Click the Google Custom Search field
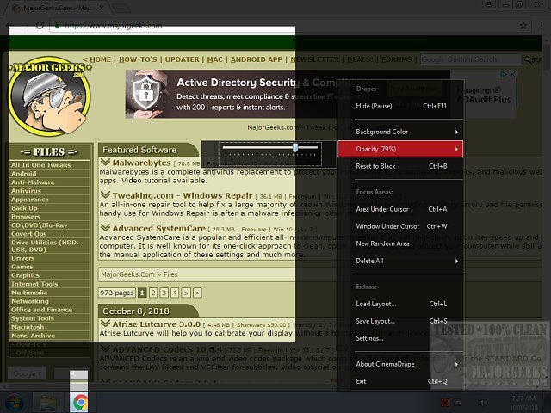551x413 pixels. [471, 59]
